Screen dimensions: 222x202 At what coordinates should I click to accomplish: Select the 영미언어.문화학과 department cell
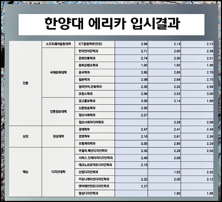95,87
